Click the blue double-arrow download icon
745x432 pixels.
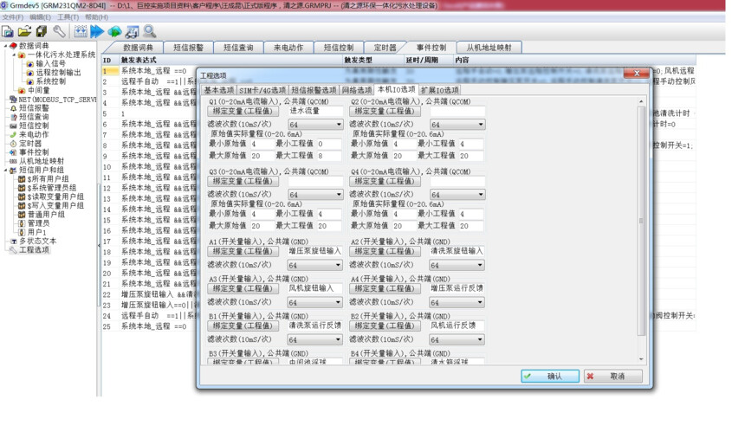click(97, 32)
